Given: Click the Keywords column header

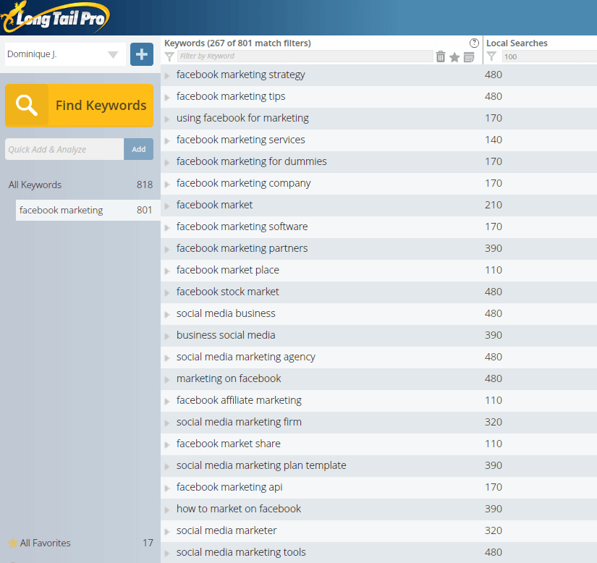Looking at the screenshot, I should (x=237, y=43).
